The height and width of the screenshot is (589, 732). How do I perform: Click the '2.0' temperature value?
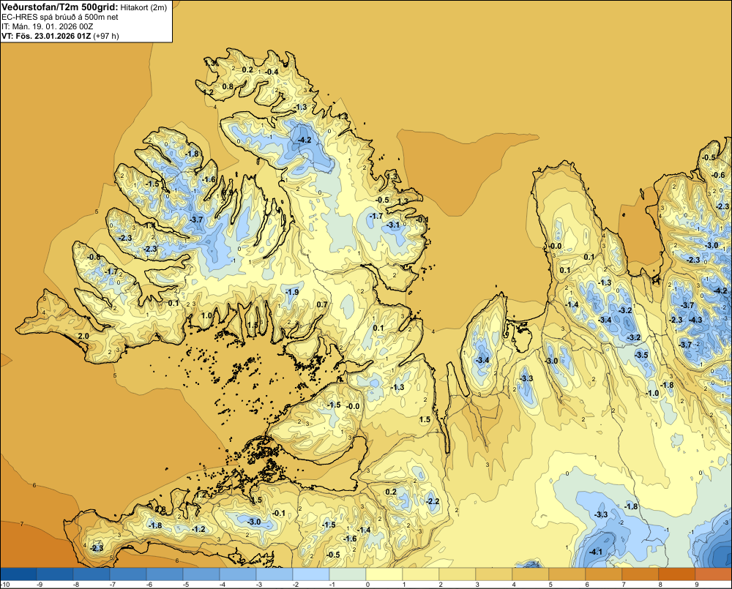[x=83, y=336]
